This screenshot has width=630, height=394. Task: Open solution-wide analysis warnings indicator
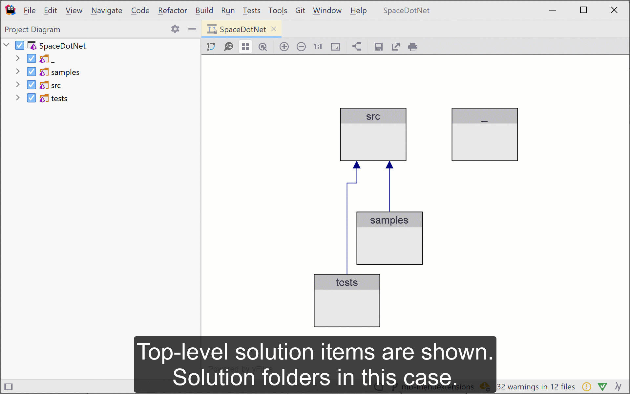coord(586,386)
